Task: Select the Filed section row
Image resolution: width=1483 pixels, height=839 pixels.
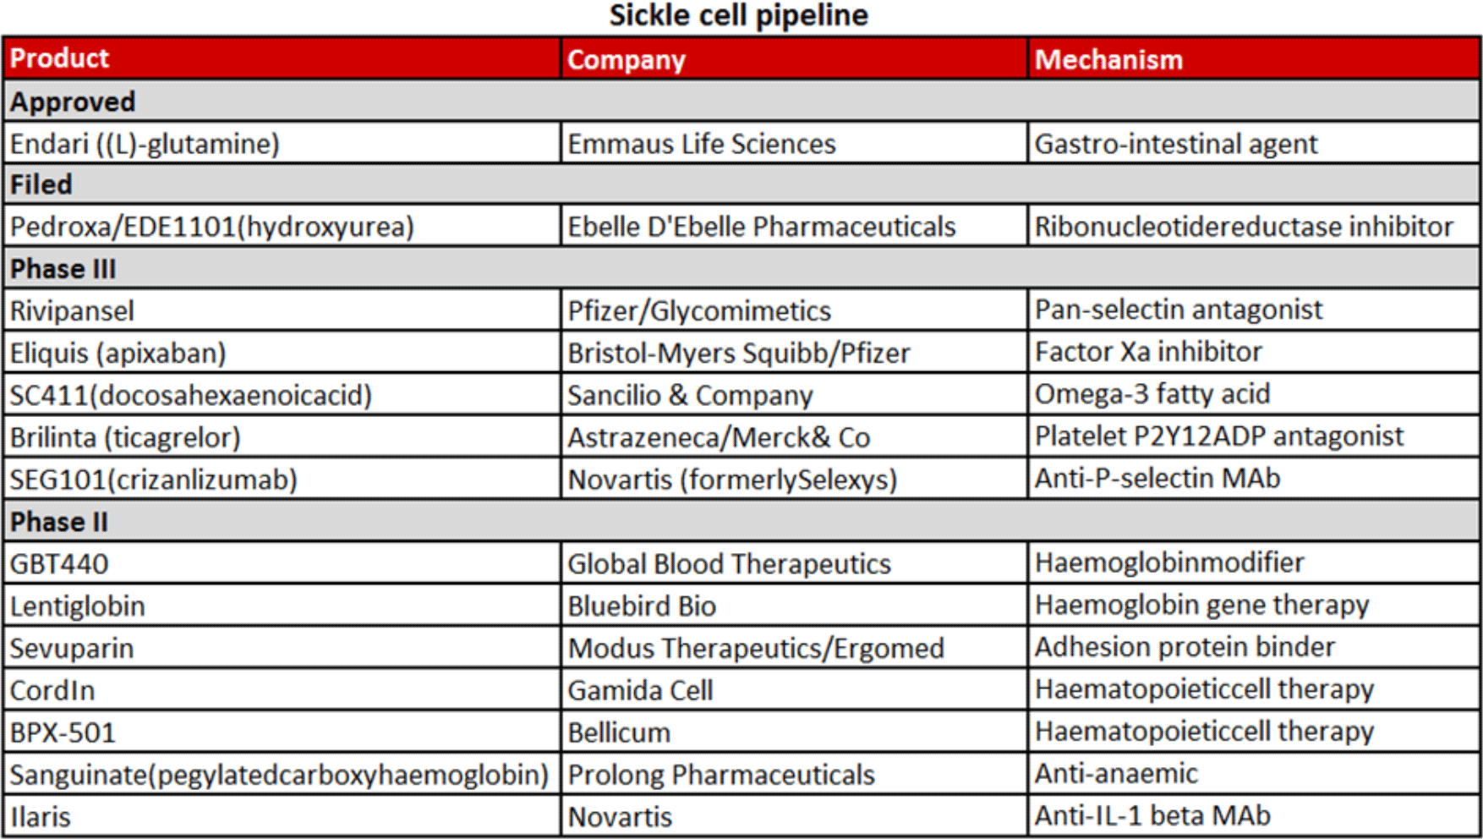Action: pyautogui.click(x=741, y=184)
